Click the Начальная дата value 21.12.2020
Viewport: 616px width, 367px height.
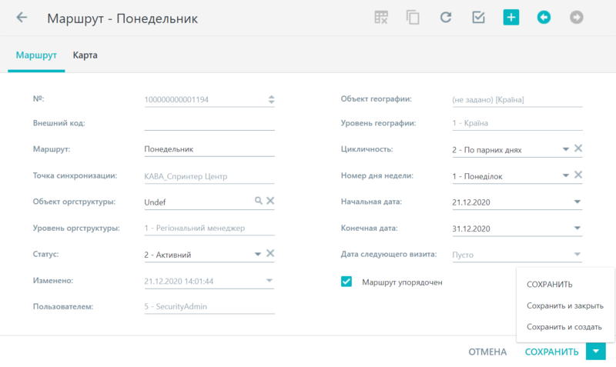click(x=471, y=202)
